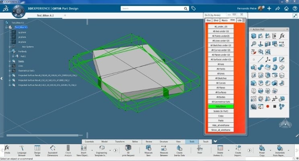Click the Isolate (In Part) button

(x=221, y=111)
